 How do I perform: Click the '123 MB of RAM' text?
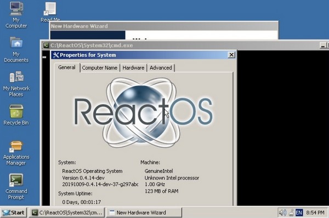[x=161, y=191]
